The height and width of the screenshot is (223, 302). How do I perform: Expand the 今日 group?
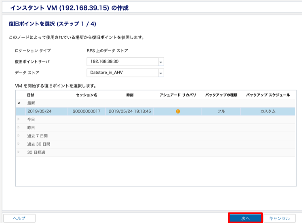(19, 119)
